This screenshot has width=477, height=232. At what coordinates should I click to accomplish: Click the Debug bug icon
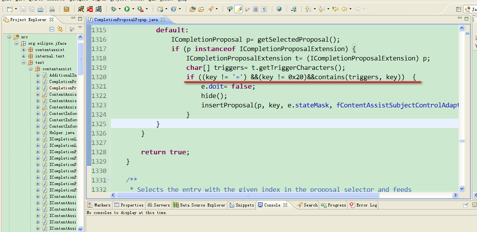point(114,9)
